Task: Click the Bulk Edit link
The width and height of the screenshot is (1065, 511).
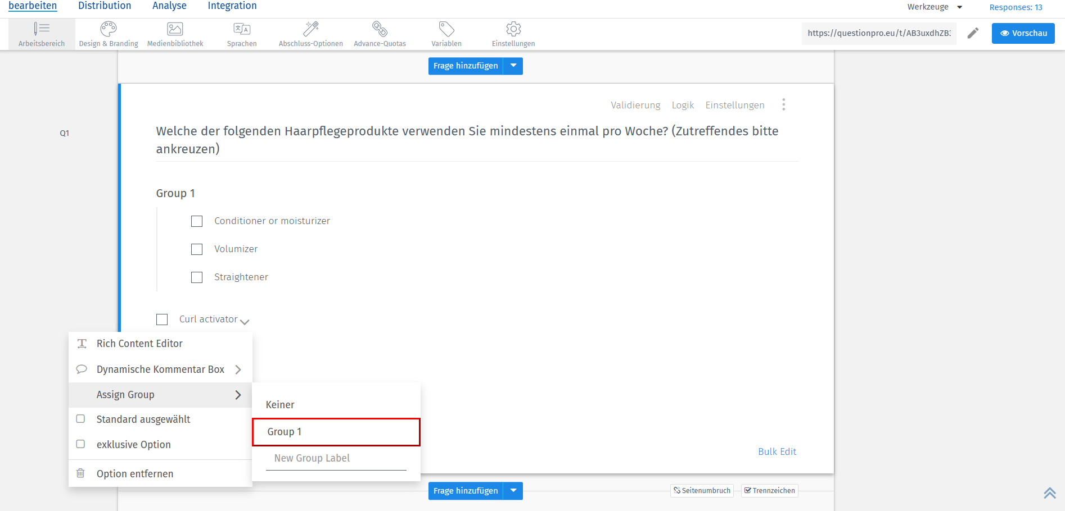Action: coord(777,451)
